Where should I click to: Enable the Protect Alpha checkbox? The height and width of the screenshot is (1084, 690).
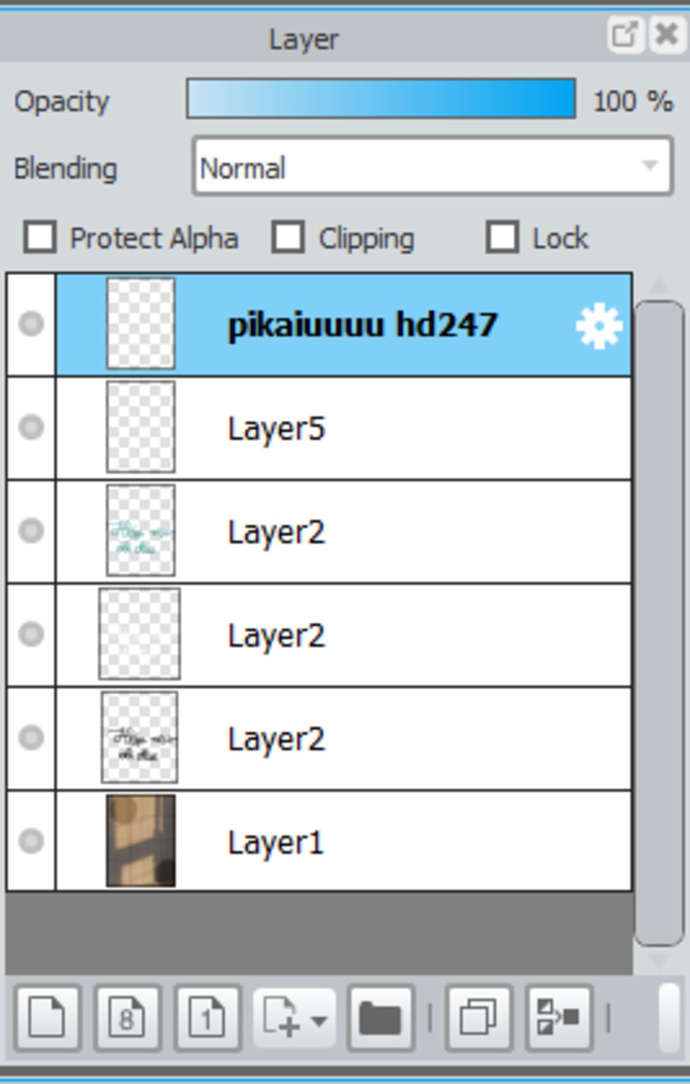pyautogui.click(x=40, y=237)
